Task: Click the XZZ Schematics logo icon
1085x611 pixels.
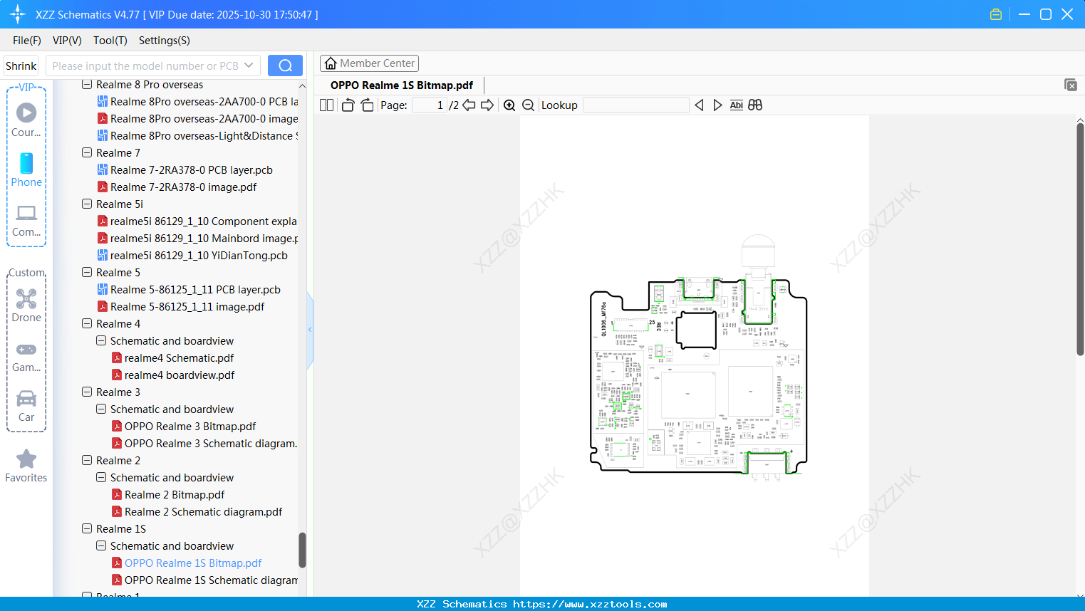Action: pos(18,14)
